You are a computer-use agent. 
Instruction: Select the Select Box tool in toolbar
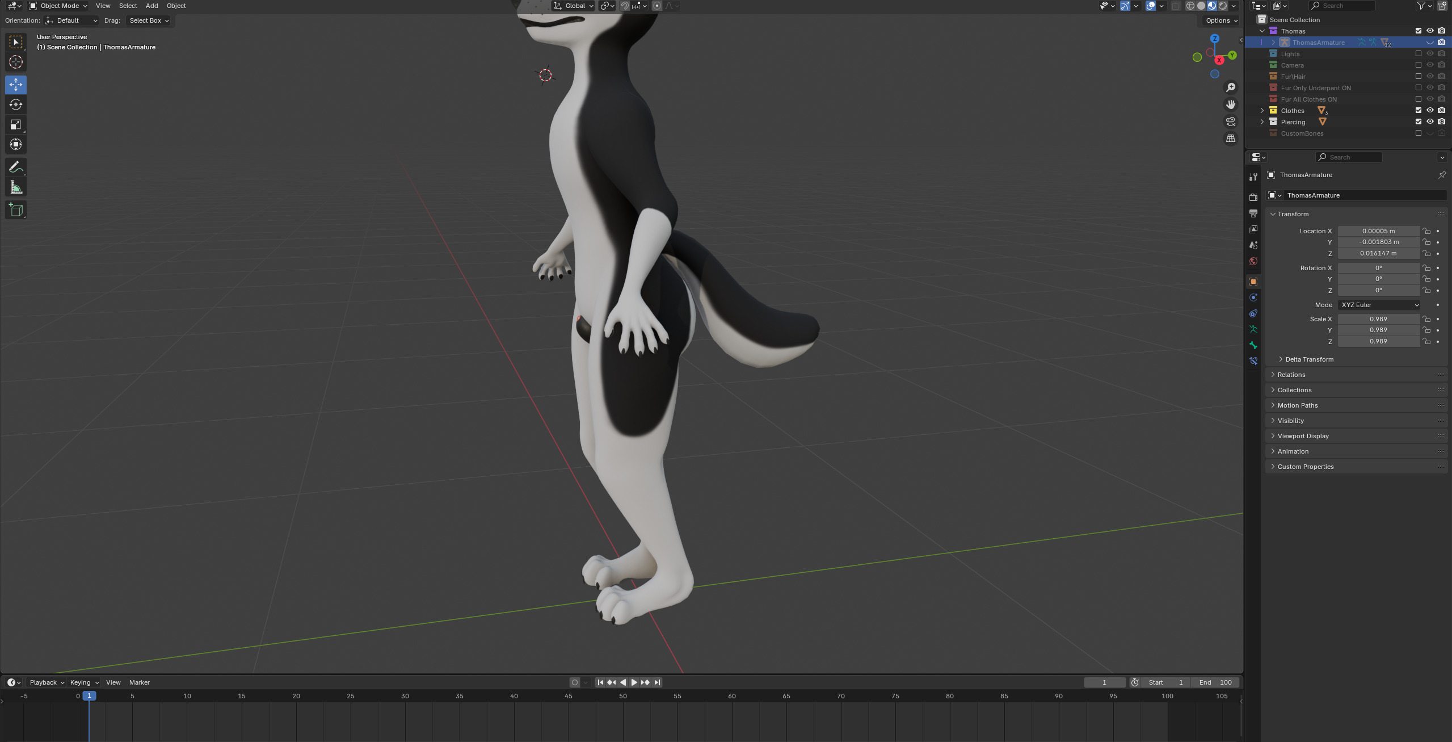[16, 42]
